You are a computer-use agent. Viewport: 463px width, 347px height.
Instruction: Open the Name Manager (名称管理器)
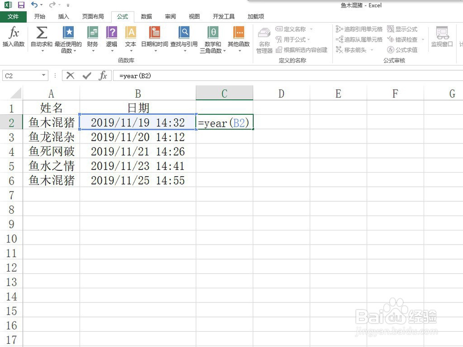coord(264,40)
